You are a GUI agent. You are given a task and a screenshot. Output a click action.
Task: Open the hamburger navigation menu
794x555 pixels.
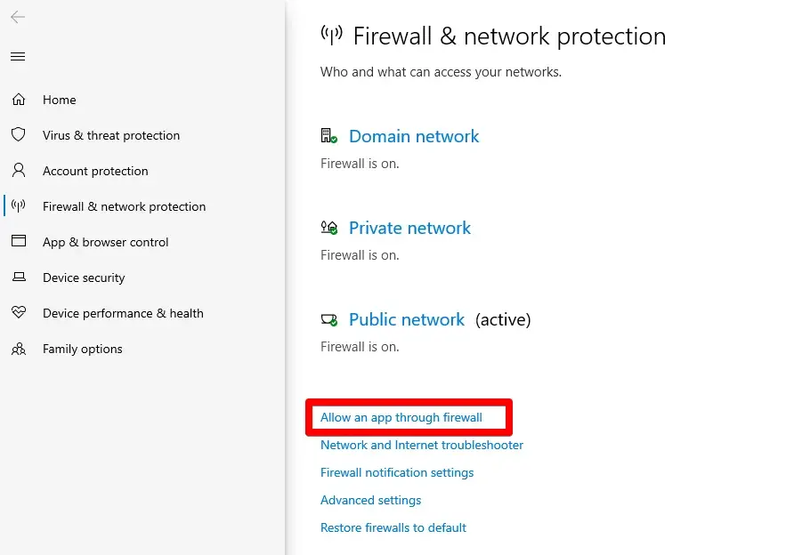18,57
